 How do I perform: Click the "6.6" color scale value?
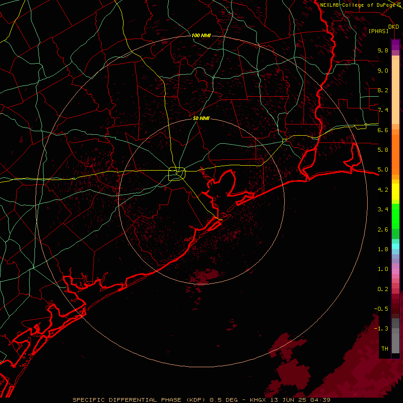coord(383,130)
